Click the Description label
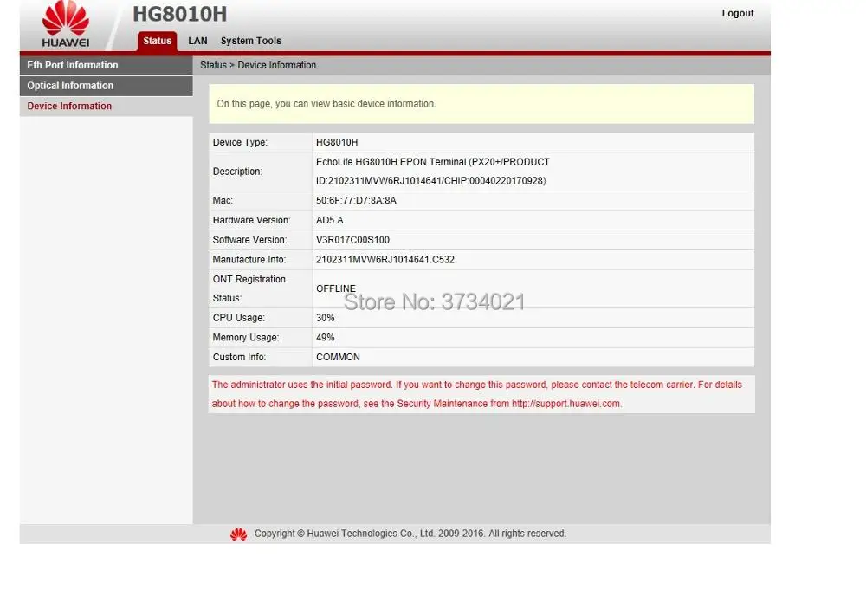This screenshot has height=602, width=866. tap(237, 172)
